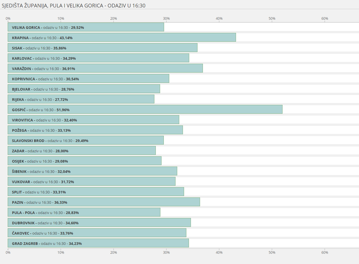Select the Osijek turnout bar
359x264 pixels.
point(84,161)
